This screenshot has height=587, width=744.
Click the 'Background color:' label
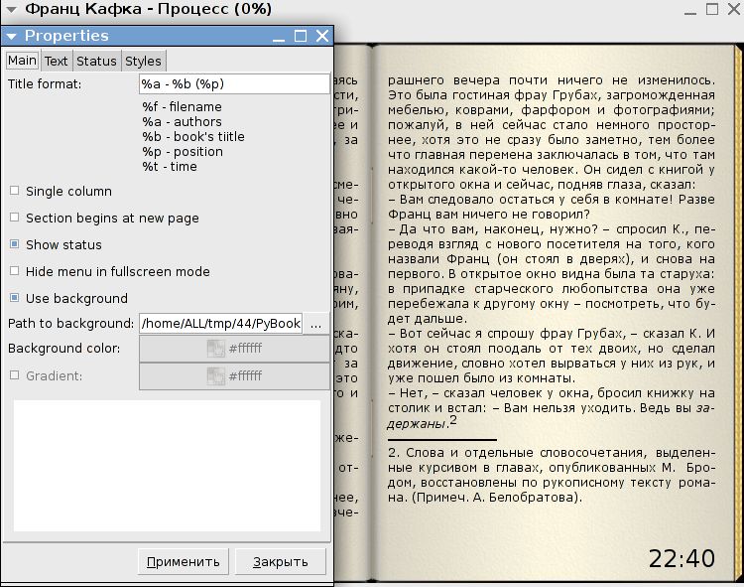[x=64, y=348]
